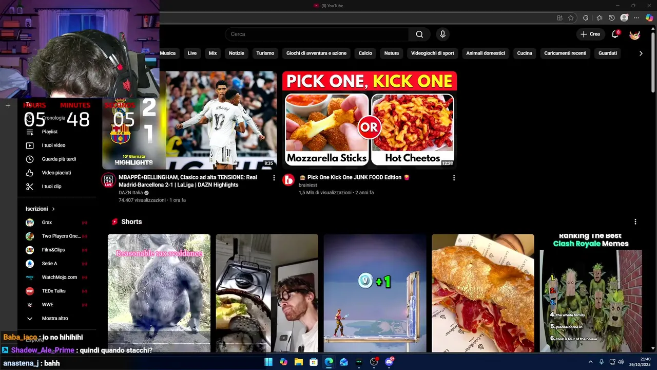Click the Cerca search input field
This screenshot has height=370, width=657.
point(317,34)
